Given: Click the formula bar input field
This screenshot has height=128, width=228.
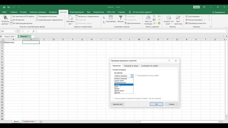Looking at the screenshot, I should [x=131, y=31].
